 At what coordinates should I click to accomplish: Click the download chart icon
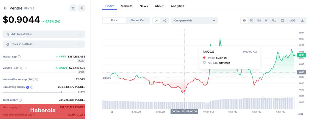(x=302, y=21)
